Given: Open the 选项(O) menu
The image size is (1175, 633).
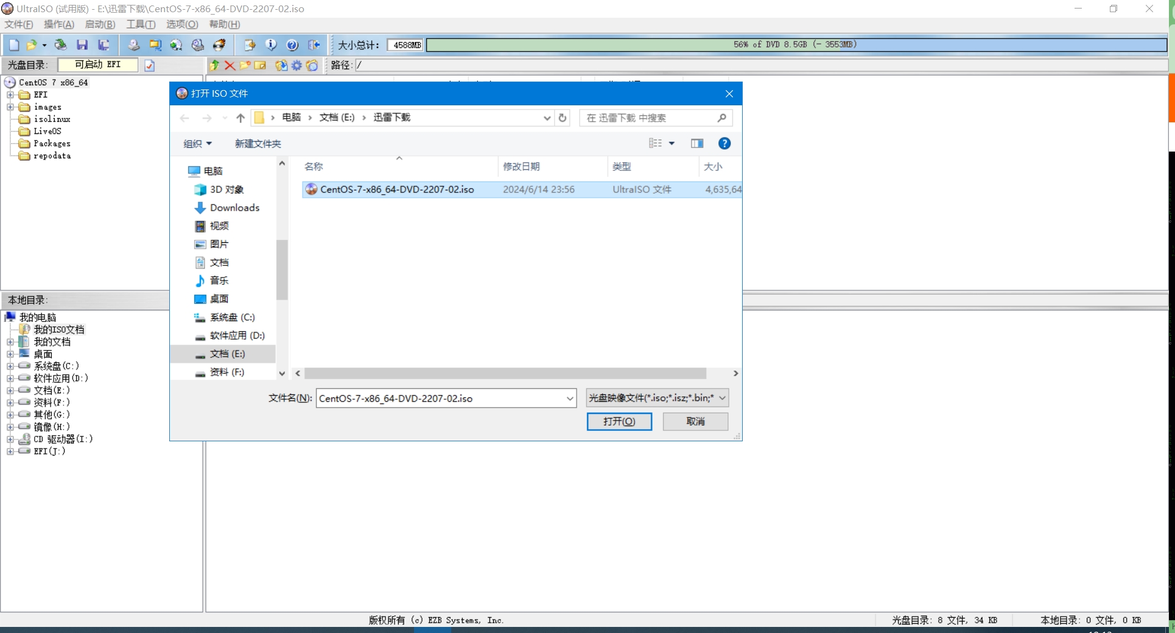Looking at the screenshot, I should pyautogui.click(x=182, y=24).
